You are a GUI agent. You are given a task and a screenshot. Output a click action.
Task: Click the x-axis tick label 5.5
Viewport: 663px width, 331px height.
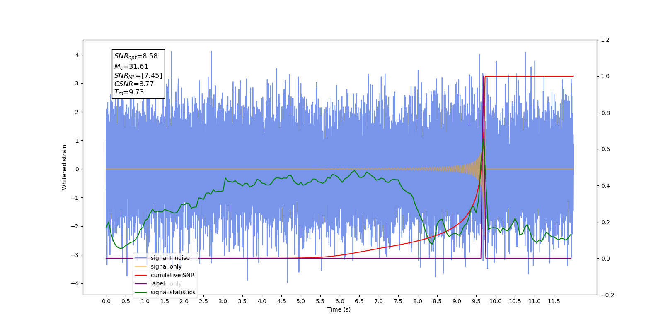point(320,301)
